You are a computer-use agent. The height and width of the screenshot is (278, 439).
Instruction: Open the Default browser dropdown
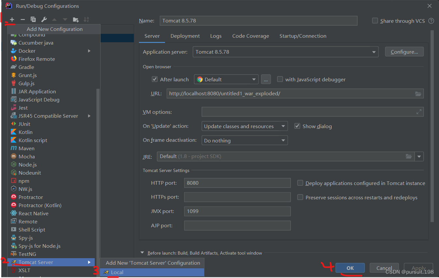coord(226,79)
